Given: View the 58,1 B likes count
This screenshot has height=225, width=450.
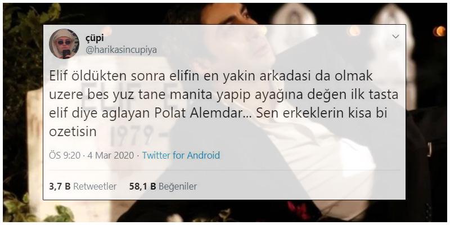Looking at the screenshot, I should click(143, 187).
